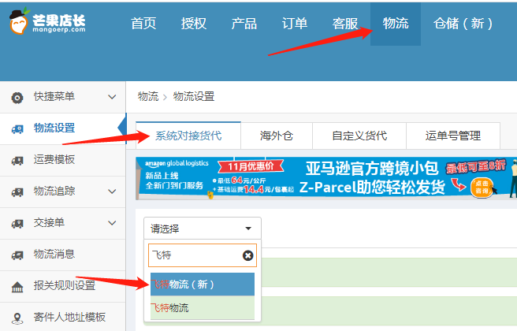This screenshot has width=517, height=331.
Task: Open 首页 in top navigation
Action: 143,24
